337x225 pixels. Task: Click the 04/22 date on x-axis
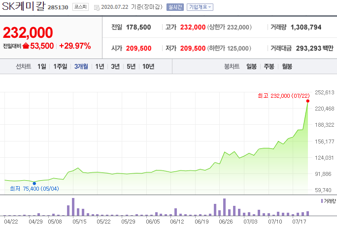tap(11, 222)
